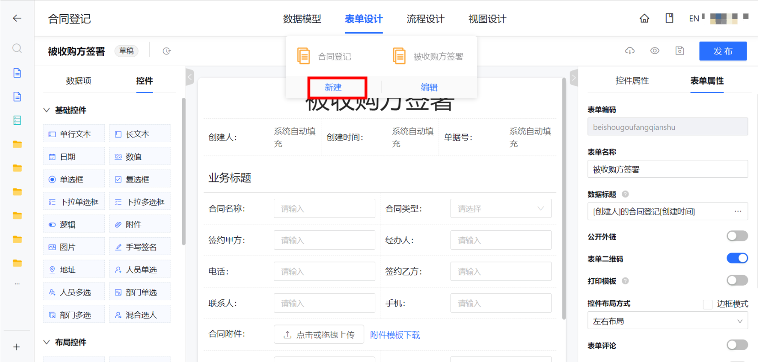
Task: Click the controls panel scrollbar
Action: (184, 171)
